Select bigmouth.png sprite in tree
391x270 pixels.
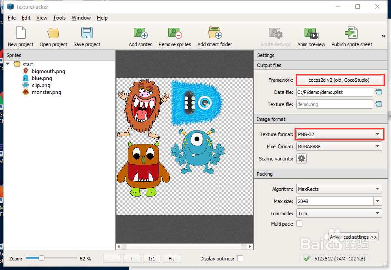(x=48, y=71)
